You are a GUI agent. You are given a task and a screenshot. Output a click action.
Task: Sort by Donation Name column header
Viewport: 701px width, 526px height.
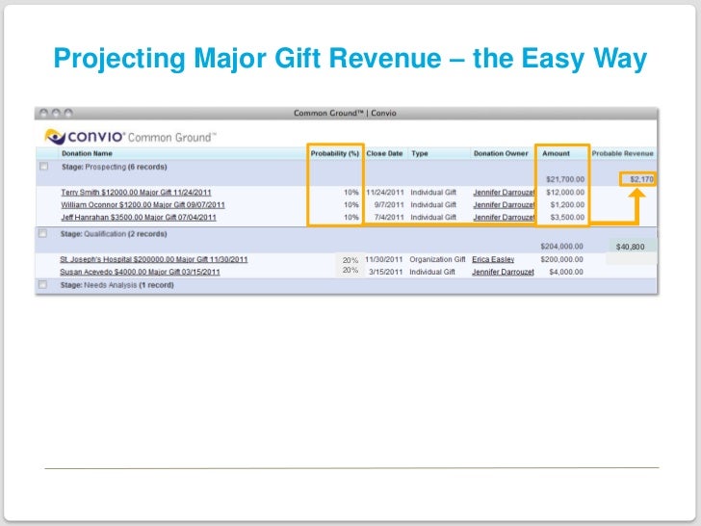coord(88,153)
